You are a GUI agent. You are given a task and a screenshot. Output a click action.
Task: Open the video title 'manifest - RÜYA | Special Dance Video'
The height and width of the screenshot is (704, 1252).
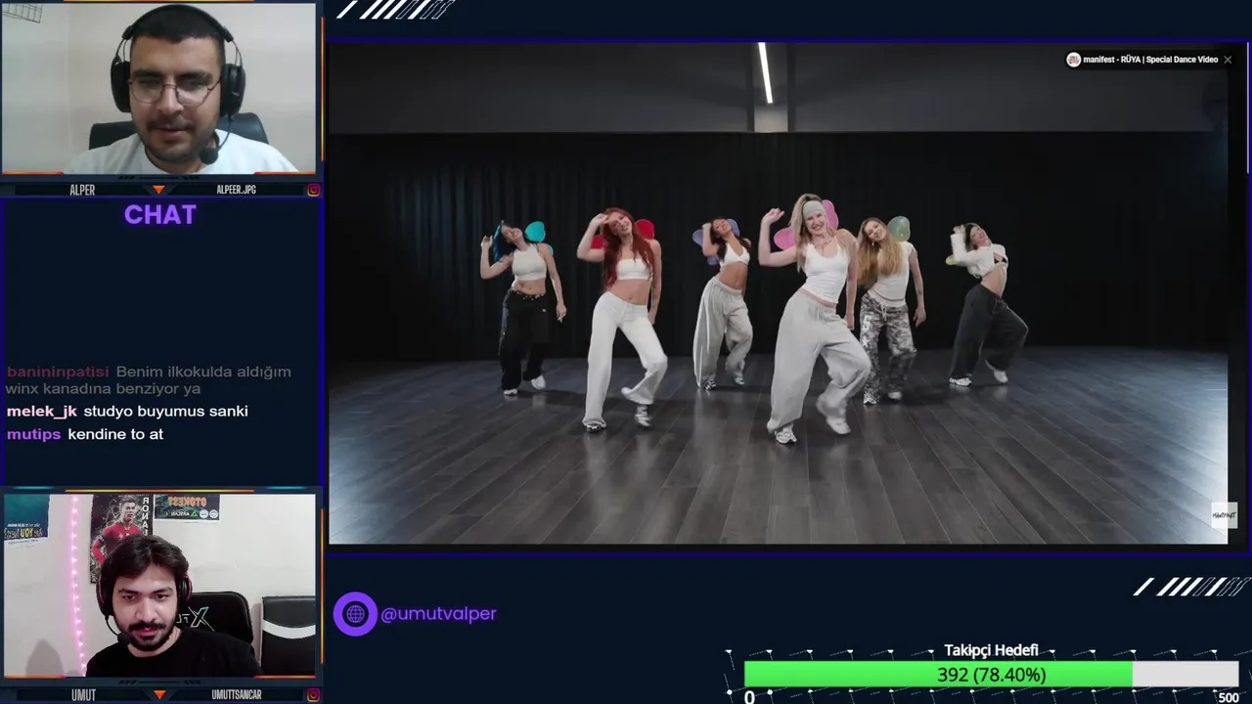tap(1150, 60)
